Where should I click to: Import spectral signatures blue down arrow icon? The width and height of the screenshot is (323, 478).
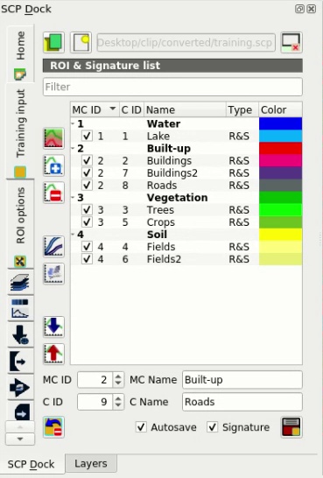click(x=53, y=327)
